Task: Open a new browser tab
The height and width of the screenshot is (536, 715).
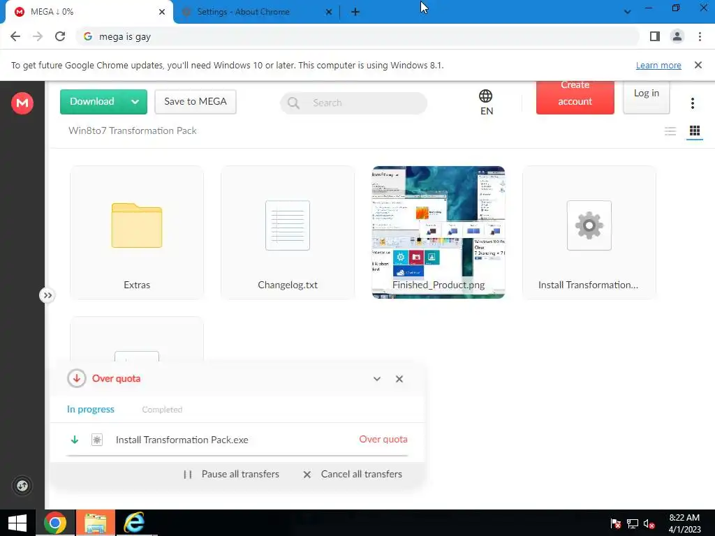Action: (355, 12)
